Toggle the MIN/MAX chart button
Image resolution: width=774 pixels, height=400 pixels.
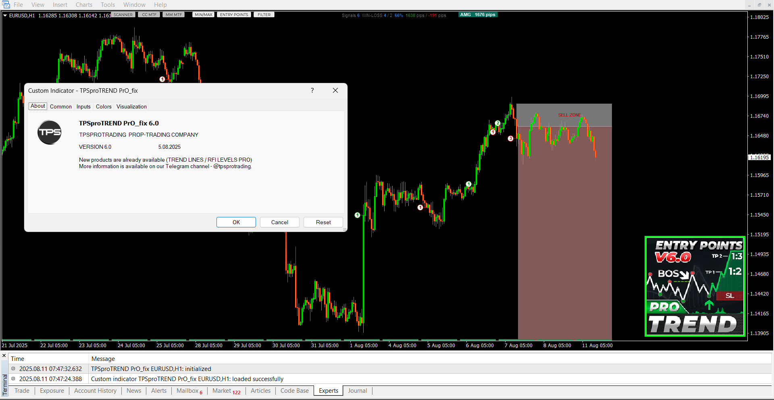(203, 15)
